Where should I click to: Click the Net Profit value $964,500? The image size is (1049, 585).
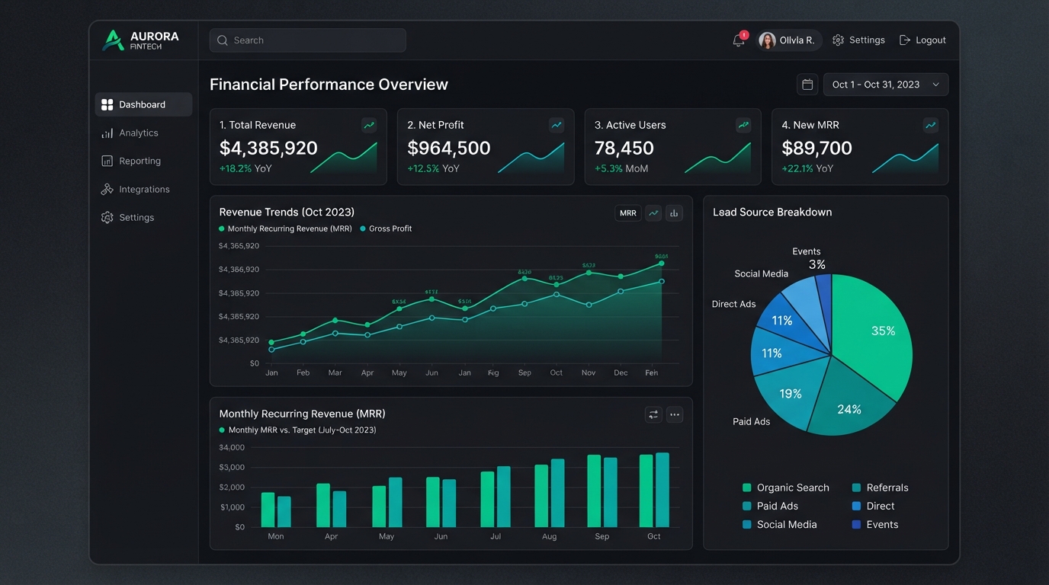pos(449,148)
